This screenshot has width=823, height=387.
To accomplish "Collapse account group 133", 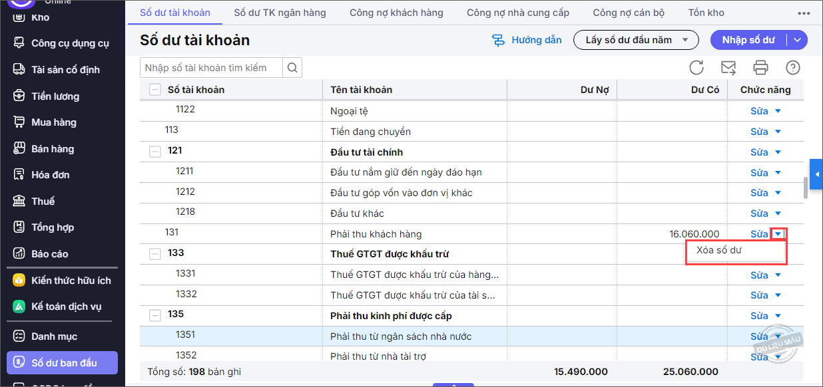I will point(155,254).
